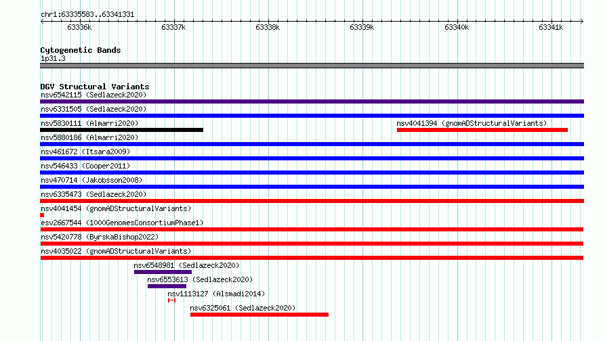Click the red esv2667544 variant bar
Viewport: 603px width, 341px height.
[312, 229]
